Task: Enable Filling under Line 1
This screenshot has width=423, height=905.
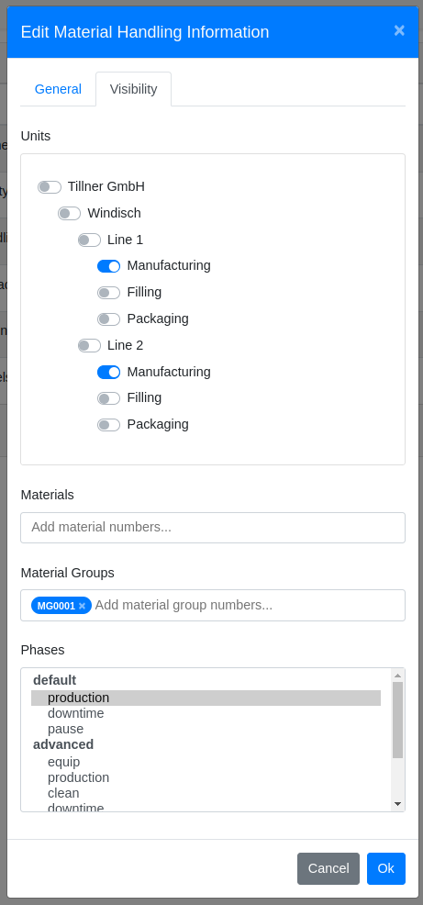Action: 108,293
